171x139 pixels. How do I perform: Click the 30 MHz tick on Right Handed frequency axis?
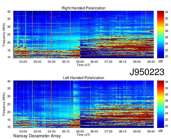click(x=9, y=27)
